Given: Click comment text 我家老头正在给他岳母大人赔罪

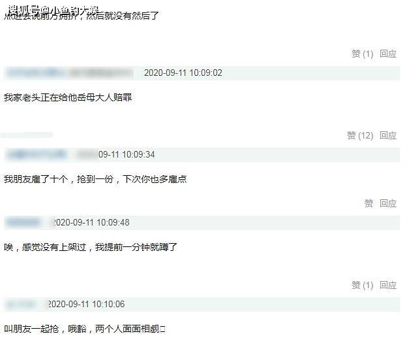Looking at the screenshot, I should pos(68,98).
